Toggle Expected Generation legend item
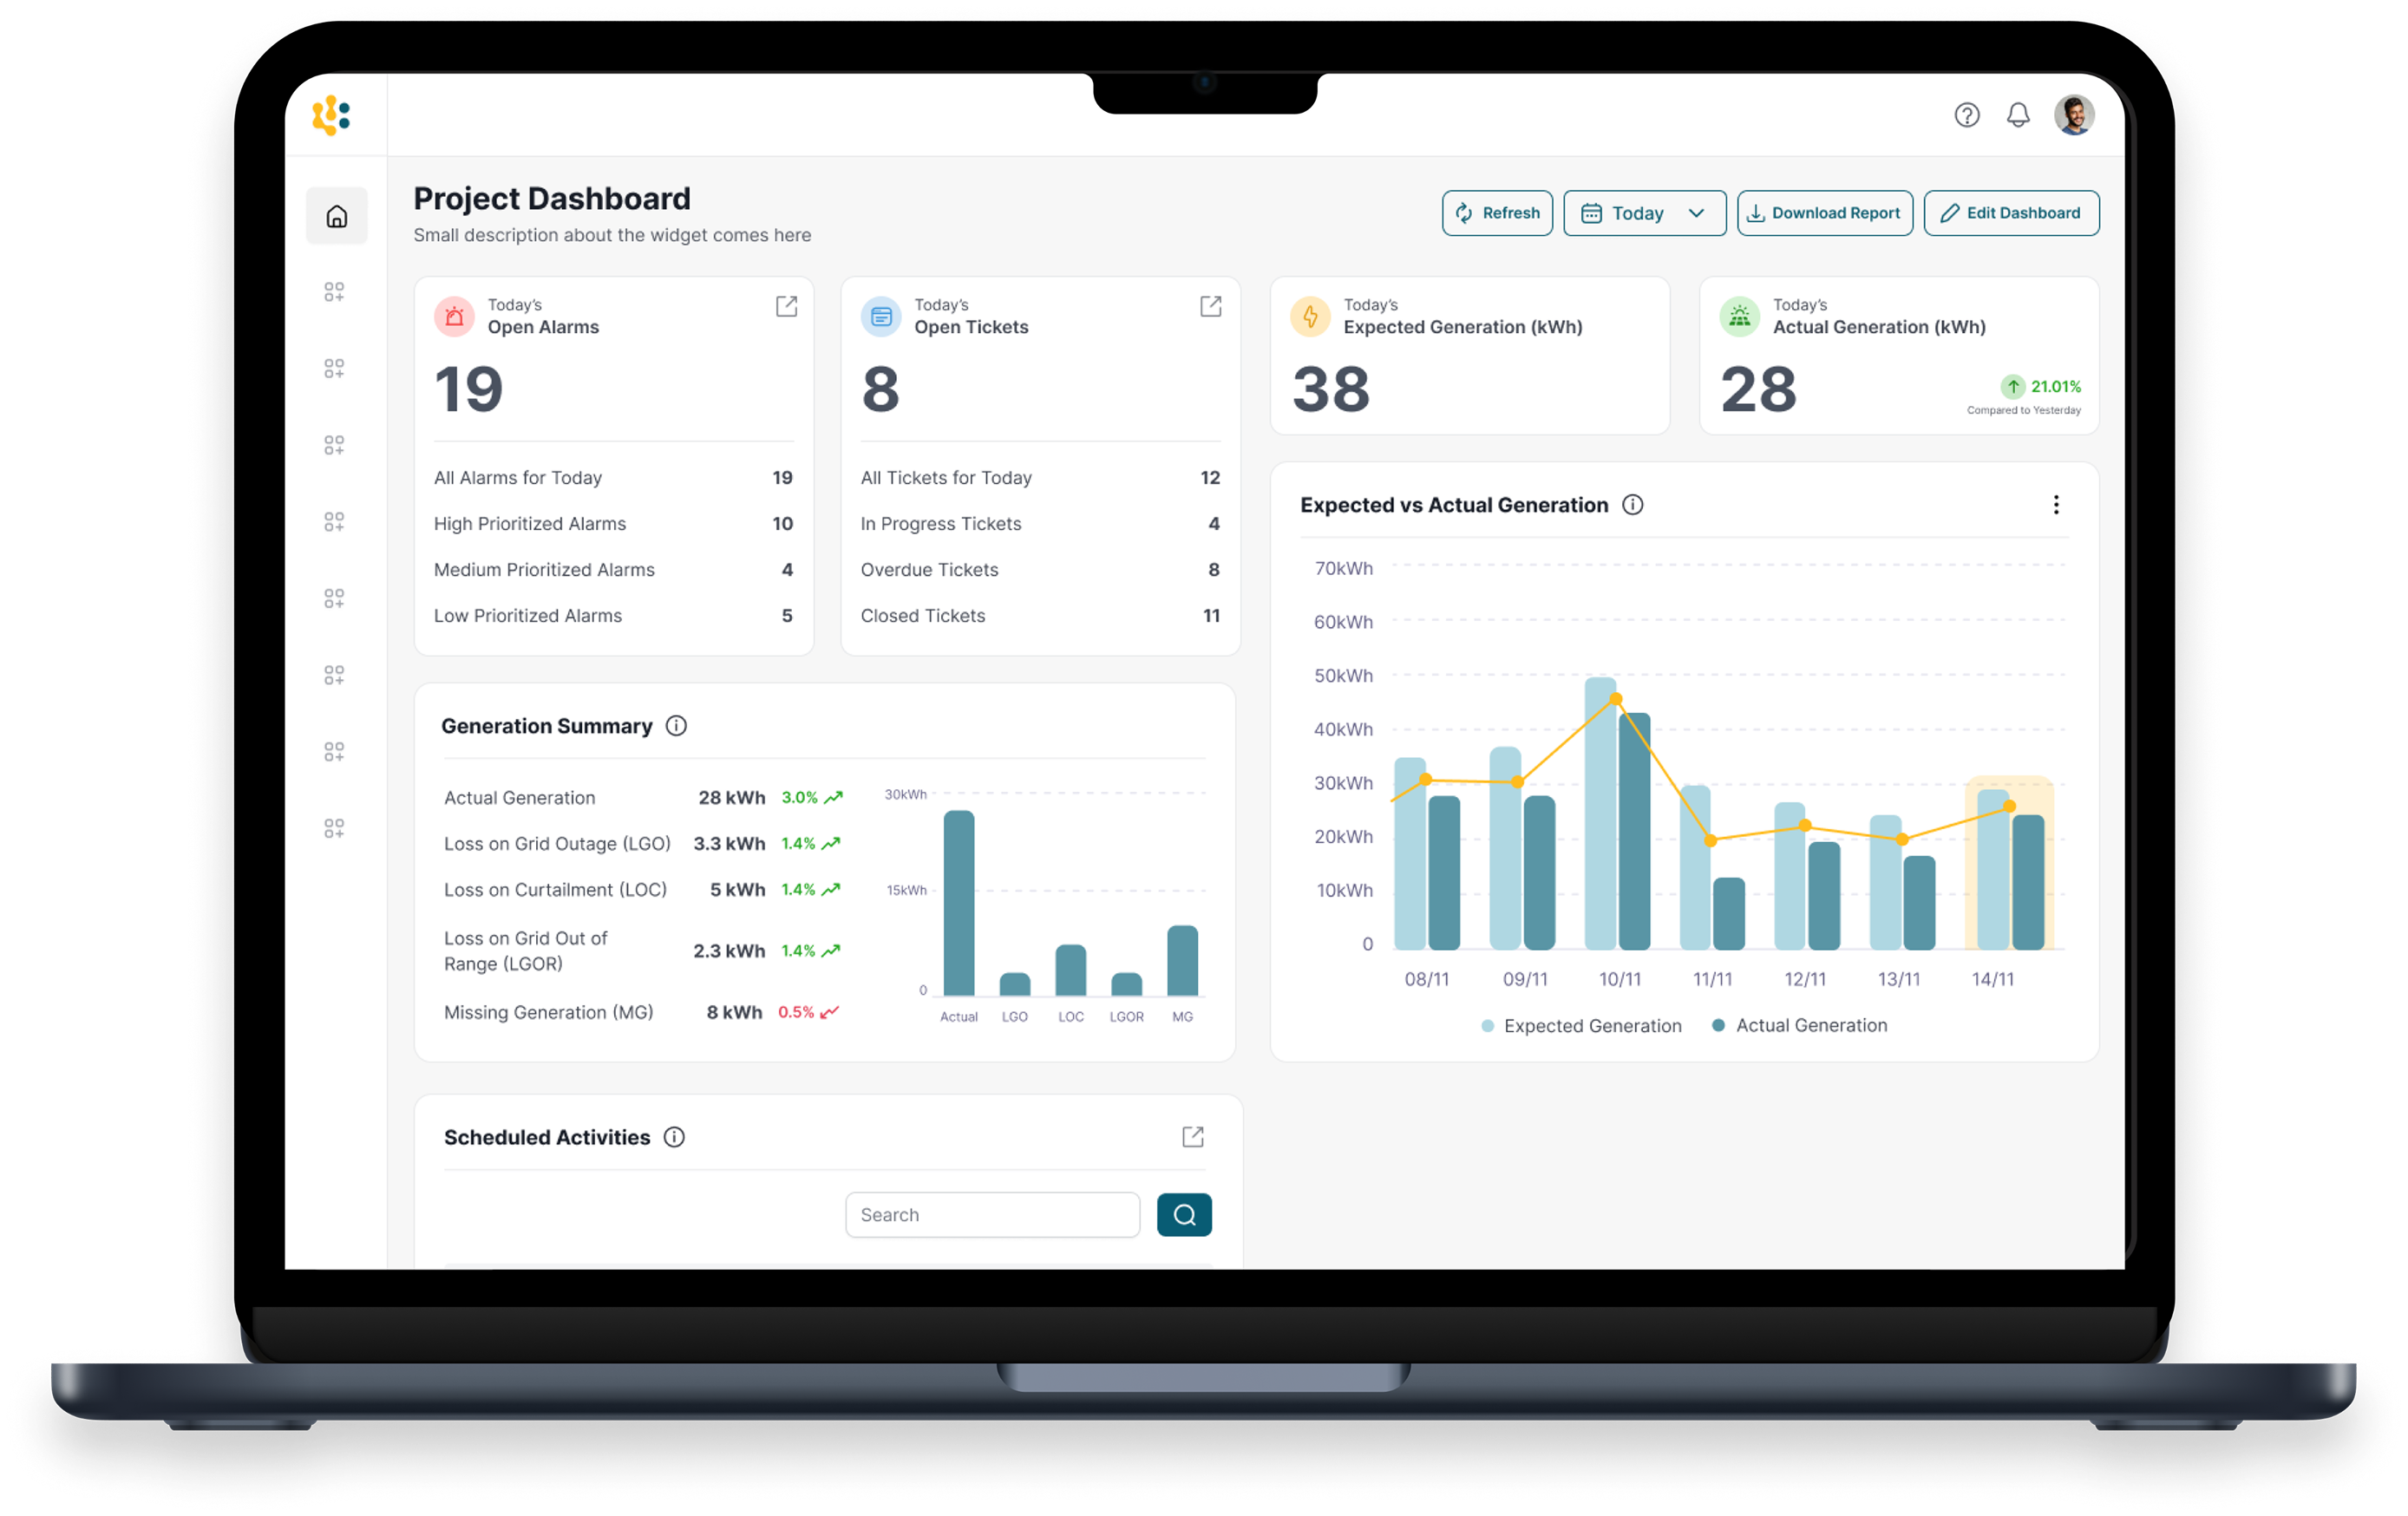The image size is (2408, 1516). pyautogui.click(x=1581, y=1026)
